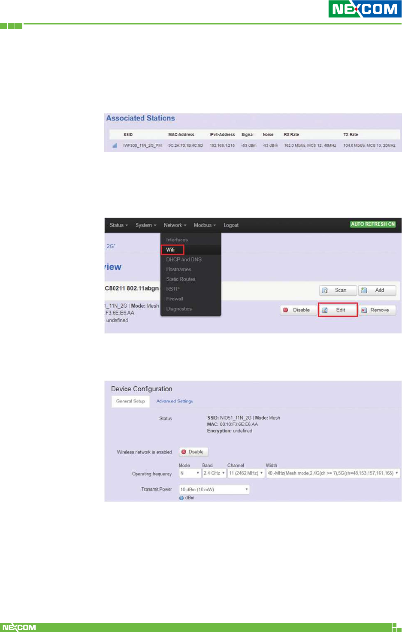
Task: Open the Mode dropdown
Action: point(190,473)
